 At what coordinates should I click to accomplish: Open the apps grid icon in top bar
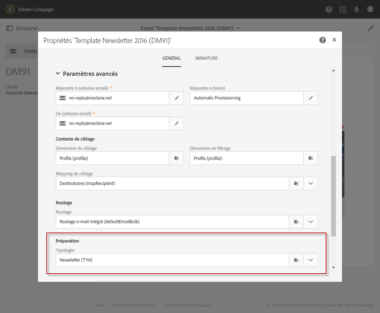tap(343, 10)
